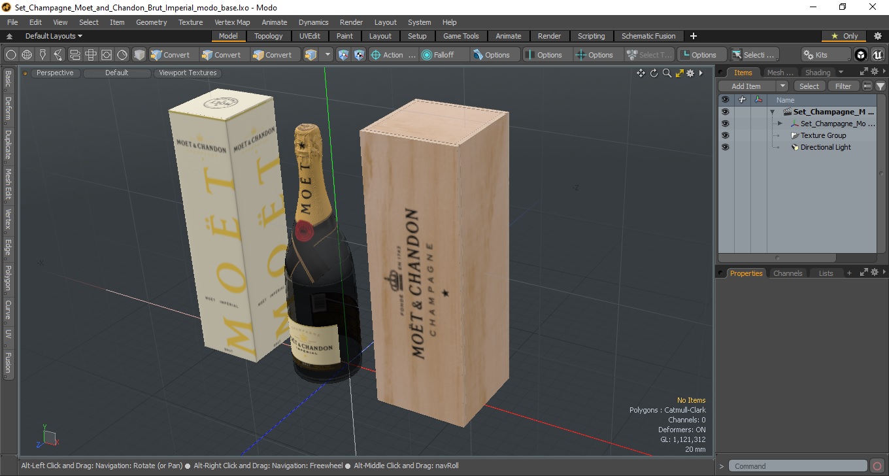The height and width of the screenshot is (476, 889).
Task: Switch to the Channels tab
Action: [787, 273]
